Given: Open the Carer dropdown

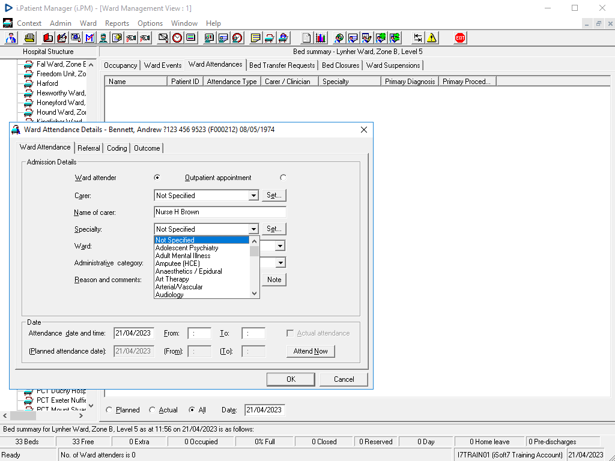Looking at the screenshot, I should pos(253,195).
